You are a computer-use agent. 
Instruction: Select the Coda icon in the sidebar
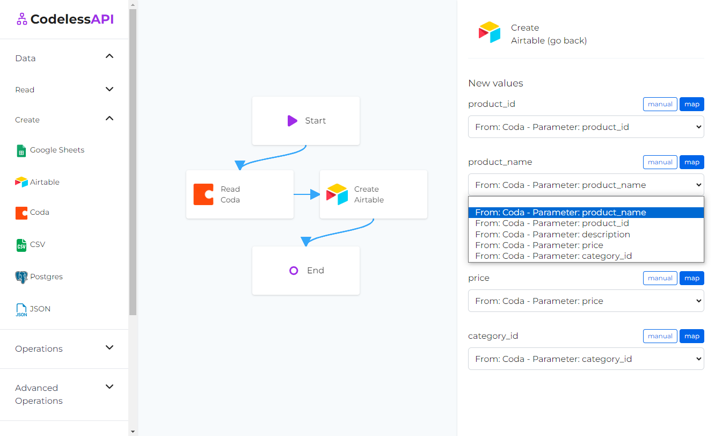pyautogui.click(x=21, y=213)
